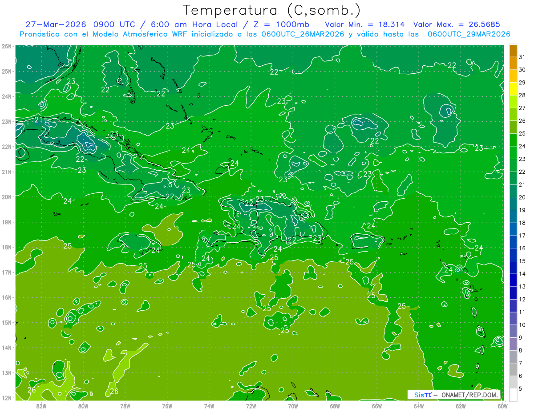Click the 21 contour label near western Cuba
534x412 pixels.
[x=39, y=120]
